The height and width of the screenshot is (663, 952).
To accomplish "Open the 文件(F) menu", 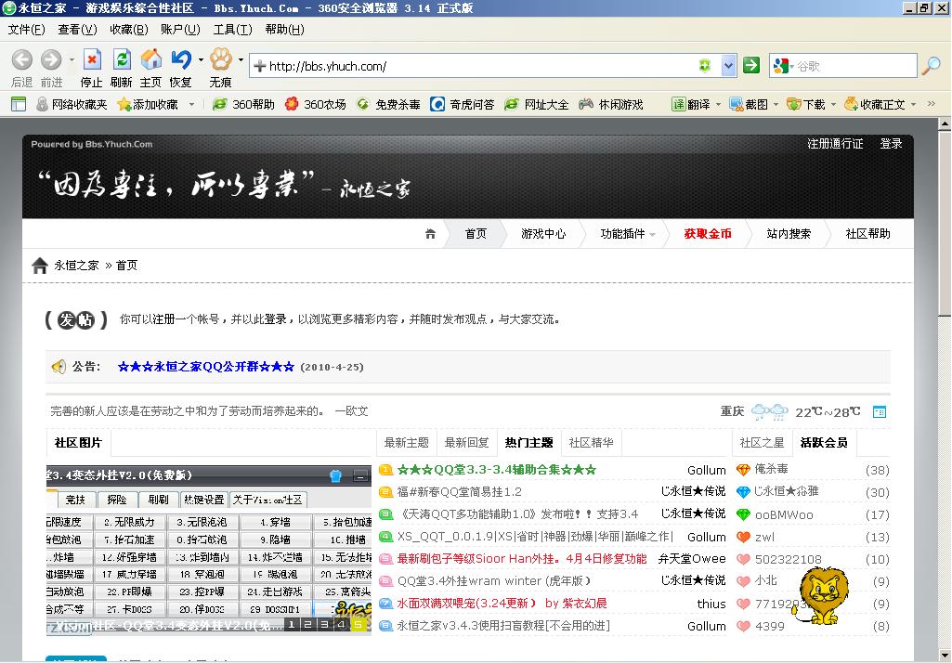I will (26, 29).
